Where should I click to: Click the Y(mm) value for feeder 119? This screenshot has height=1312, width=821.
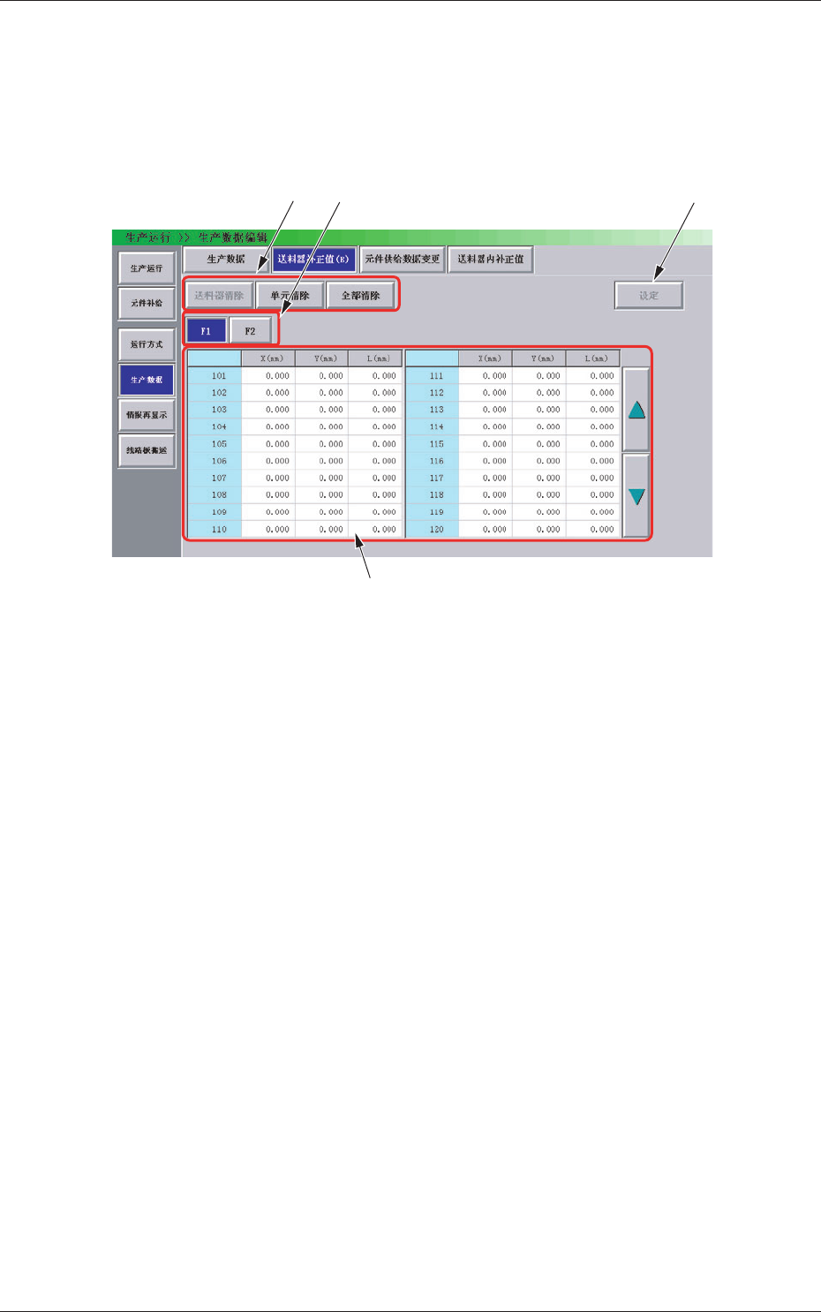coord(539,512)
